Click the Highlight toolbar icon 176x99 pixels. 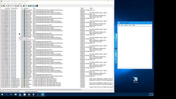coord(16,6)
